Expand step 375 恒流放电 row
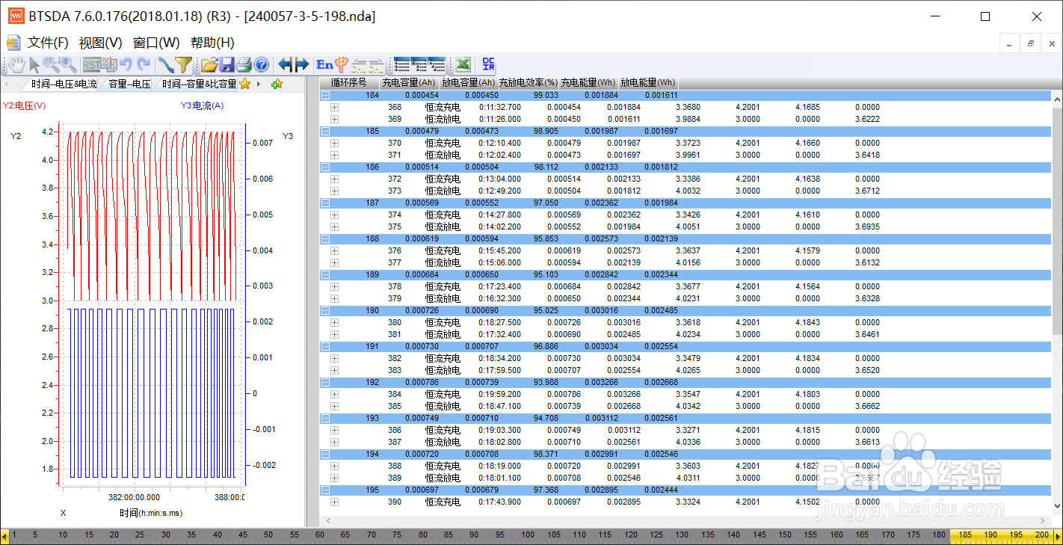Viewport: 1063px width, 545px height. pyautogui.click(x=334, y=227)
